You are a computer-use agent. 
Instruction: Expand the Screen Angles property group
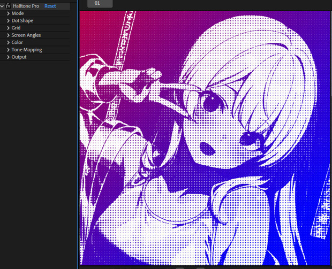pyautogui.click(x=8, y=35)
